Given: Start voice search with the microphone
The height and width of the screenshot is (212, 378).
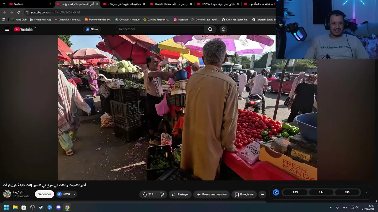Looking at the screenshot, I should tap(223, 29).
